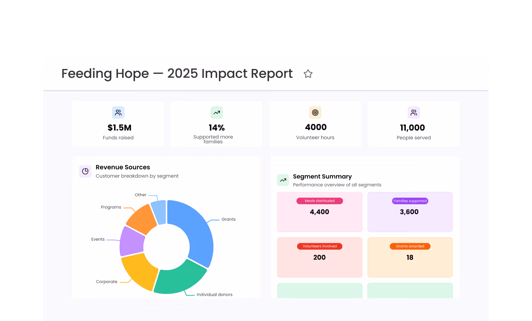Click the 11,000 people served value
The width and height of the screenshot is (532, 321).
(413, 128)
